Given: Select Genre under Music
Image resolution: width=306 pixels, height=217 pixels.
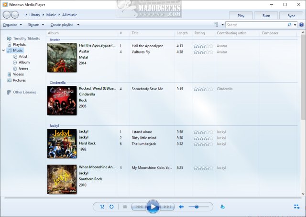Looking at the screenshot, I should click(21, 68).
